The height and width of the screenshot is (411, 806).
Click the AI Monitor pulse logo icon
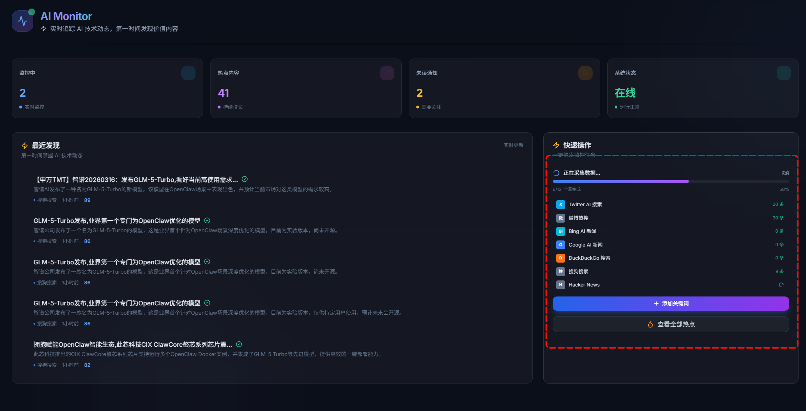(x=22, y=21)
